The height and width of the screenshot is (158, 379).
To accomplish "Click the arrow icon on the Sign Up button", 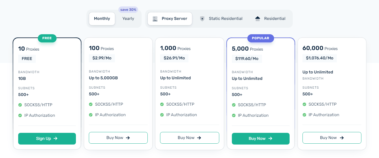I will point(55,139).
